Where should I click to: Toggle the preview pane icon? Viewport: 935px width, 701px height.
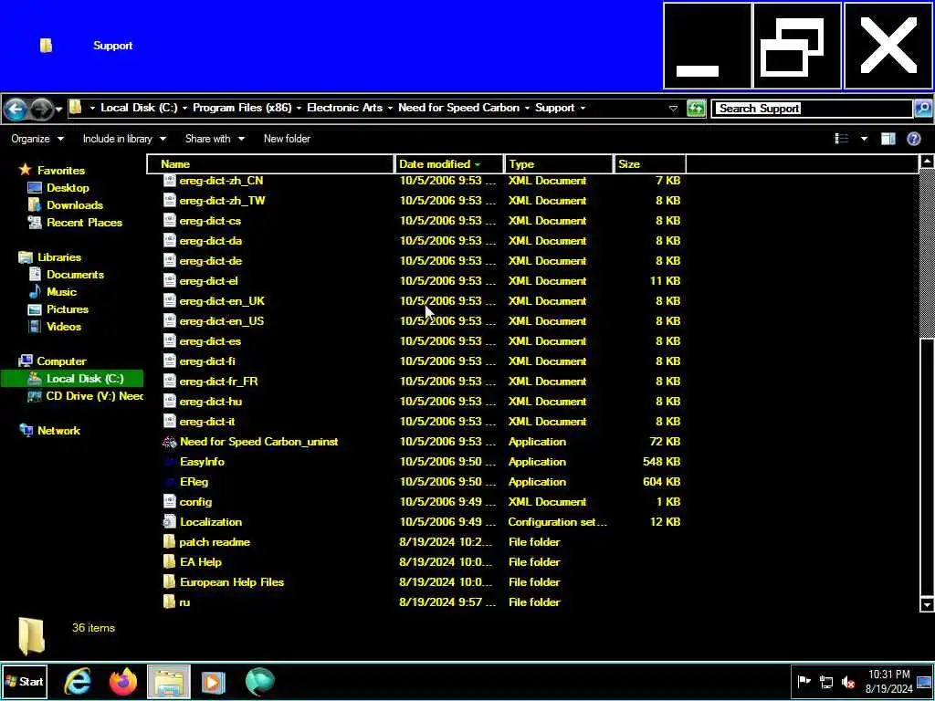(x=888, y=139)
